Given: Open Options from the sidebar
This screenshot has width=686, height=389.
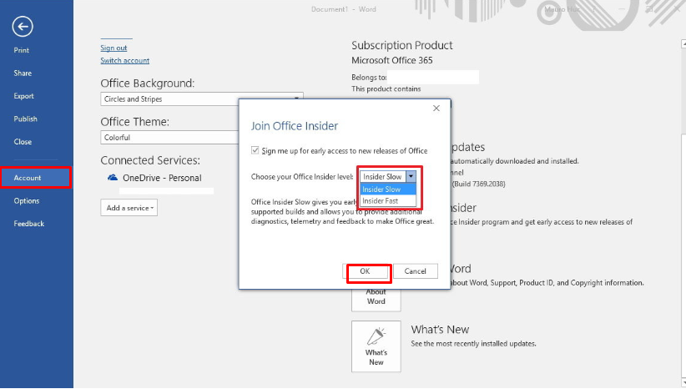Looking at the screenshot, I should pyautogui.click(x=26, y=201).
